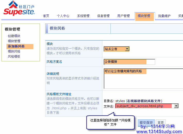Open the 系统管理 menu tab
Screen dimensions: 183x134
pos(83,16)
